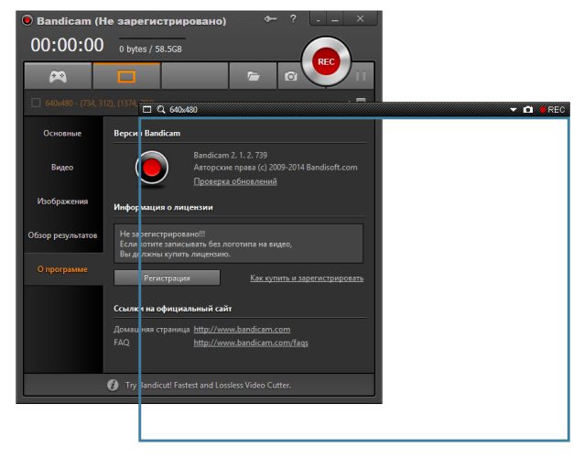Screen dimensions: 584x458
Task: Open the output folder icon
Action: click(x=254, y=76)
